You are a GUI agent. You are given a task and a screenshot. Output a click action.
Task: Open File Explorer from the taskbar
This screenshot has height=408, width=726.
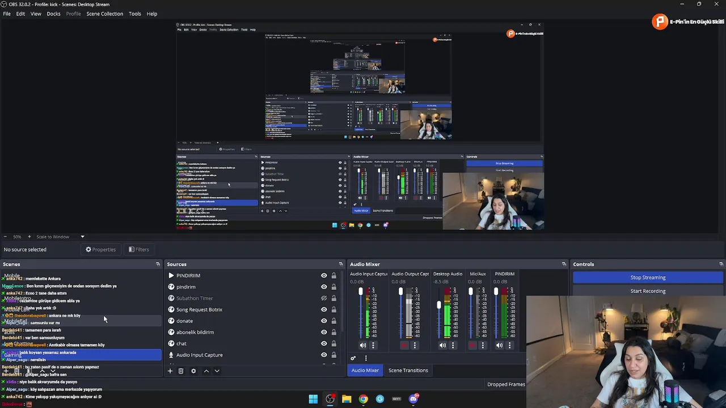[x=347, y=399]
